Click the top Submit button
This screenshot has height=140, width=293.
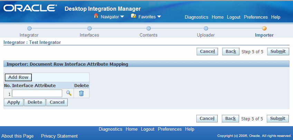coord(278,52)
